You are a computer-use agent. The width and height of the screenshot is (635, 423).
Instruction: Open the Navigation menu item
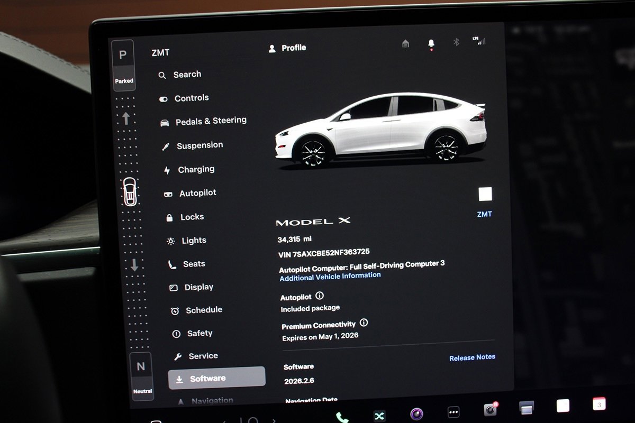205,401
